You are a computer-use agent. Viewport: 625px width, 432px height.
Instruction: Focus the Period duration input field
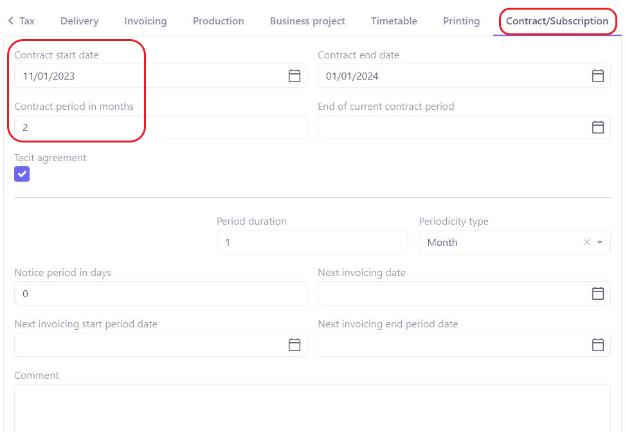(312, 242)
